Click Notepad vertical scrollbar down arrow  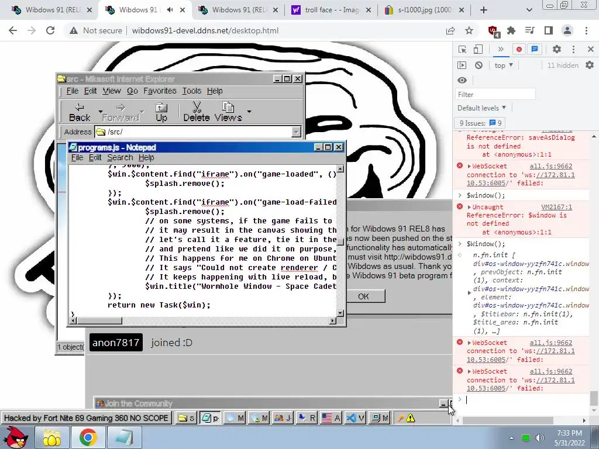point(340,313)
